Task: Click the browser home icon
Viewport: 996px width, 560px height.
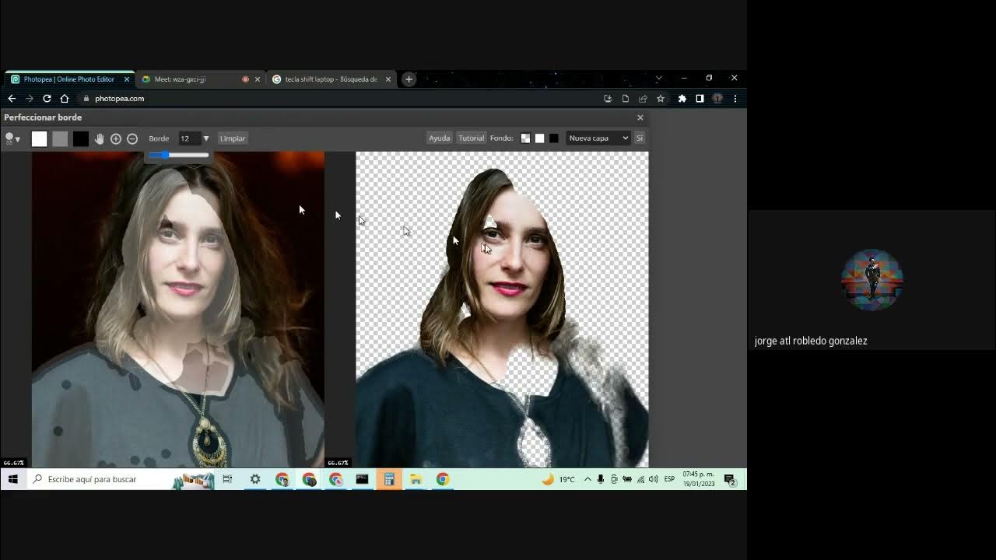Action: [x=65, y=99]
